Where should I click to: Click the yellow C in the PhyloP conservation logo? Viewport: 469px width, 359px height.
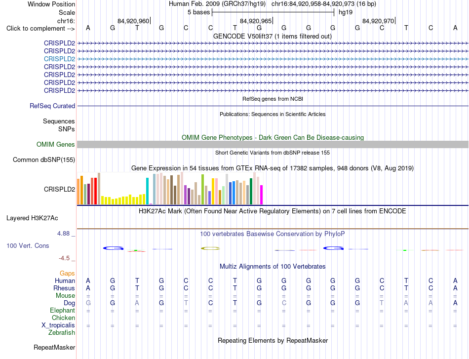(x=210, y=248)
